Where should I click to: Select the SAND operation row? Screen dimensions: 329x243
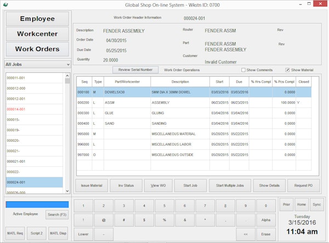click(194, 124)
